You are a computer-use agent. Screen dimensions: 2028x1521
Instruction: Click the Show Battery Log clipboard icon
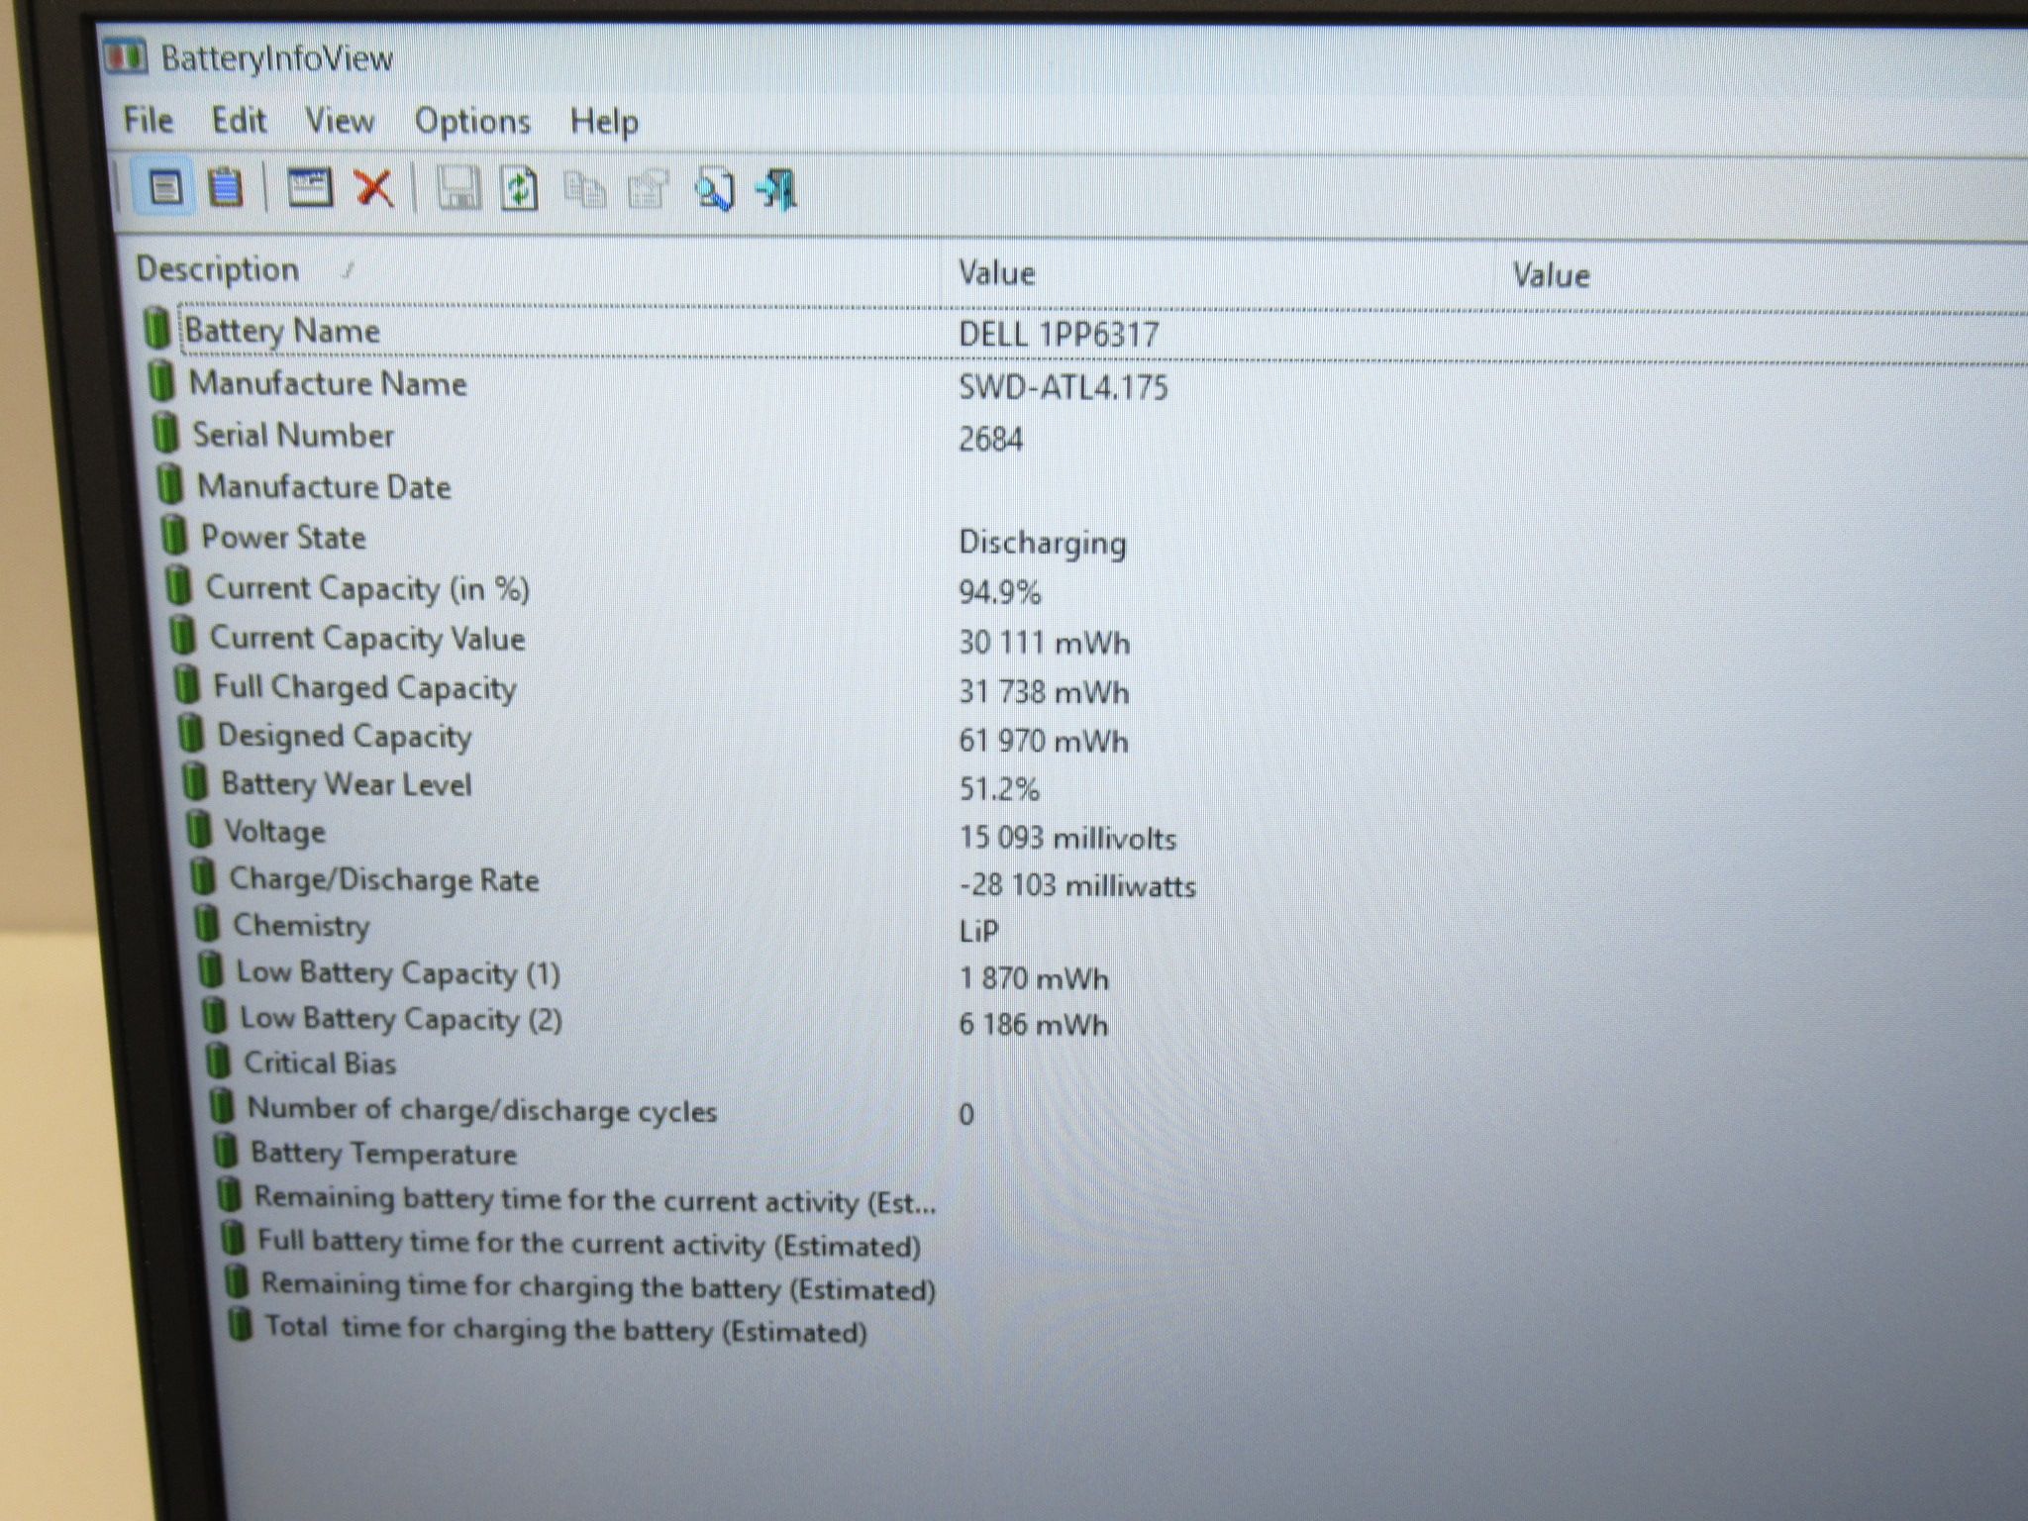coord(226,186)
